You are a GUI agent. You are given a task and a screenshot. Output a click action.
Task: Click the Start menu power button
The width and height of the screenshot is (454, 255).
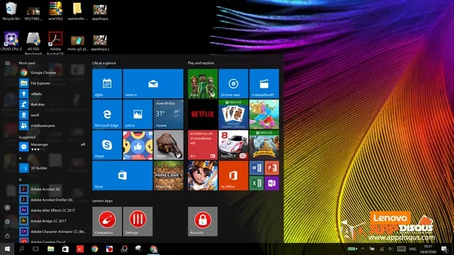(x=7, y=236)
